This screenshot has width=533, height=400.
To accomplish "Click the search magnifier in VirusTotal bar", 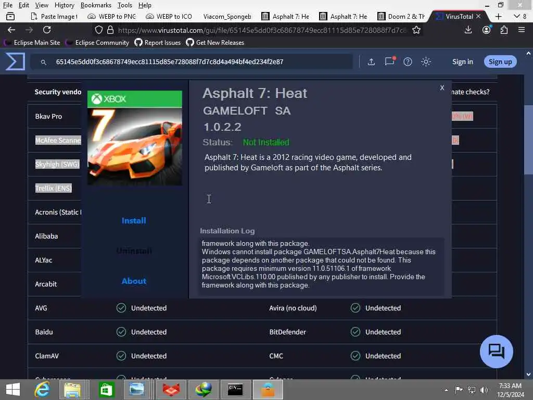I will [x=44, y=62].
